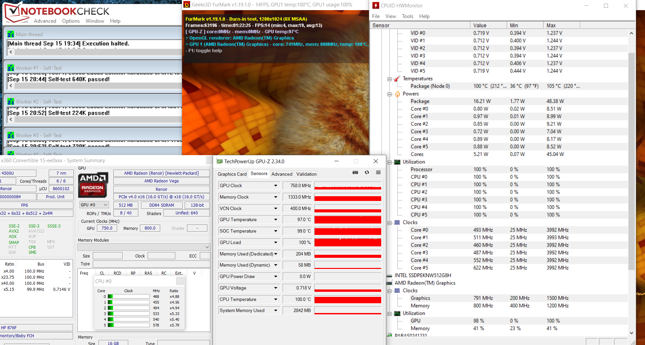
Task: Click the GPU Load red sensor graph
Action: tap(348, 242)
